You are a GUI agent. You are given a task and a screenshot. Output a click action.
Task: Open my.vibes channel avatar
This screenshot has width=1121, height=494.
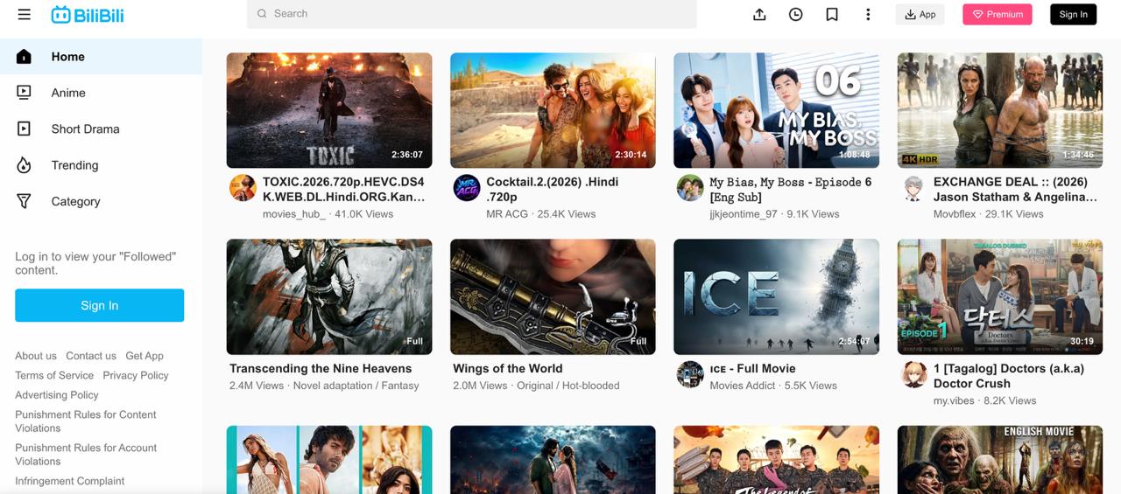(914, 374)
